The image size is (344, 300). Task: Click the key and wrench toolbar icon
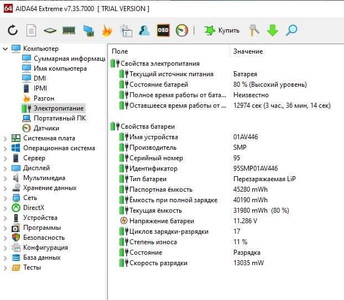point(254,30)
